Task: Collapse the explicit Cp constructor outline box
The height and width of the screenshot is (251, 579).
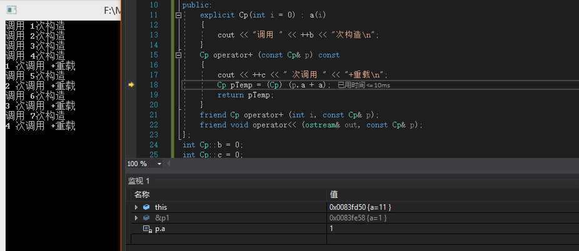Action: coord(179,14)
